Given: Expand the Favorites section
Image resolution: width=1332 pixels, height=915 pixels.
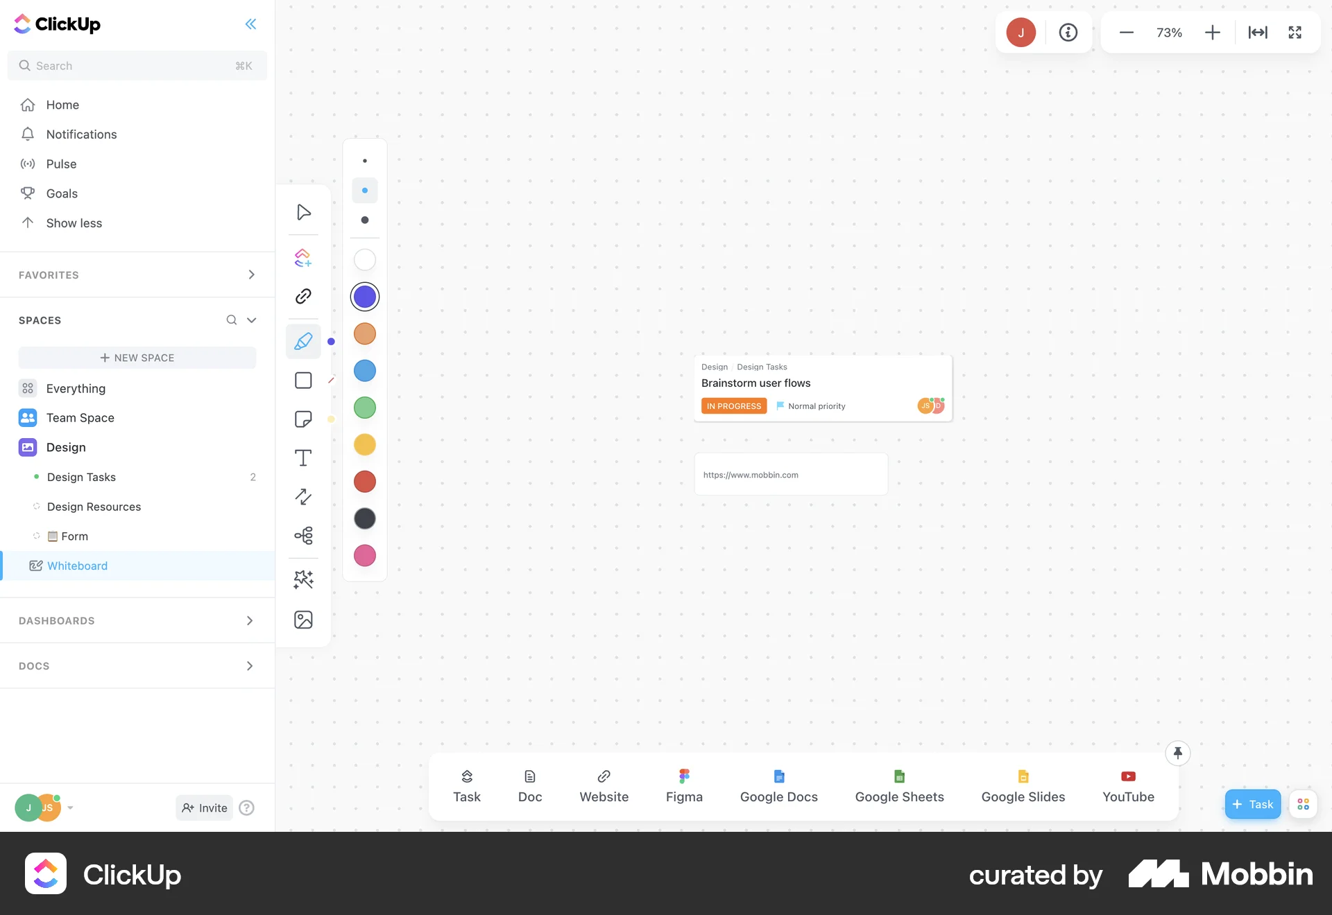Looking at the screenshot, I should coord(251,274).
